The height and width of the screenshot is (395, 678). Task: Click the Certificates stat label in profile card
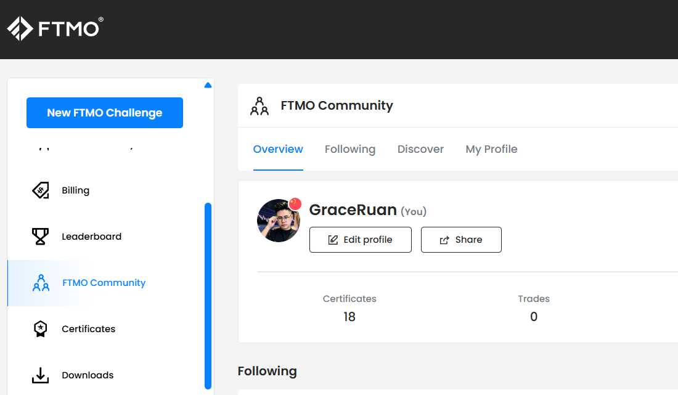coord(349,299)
